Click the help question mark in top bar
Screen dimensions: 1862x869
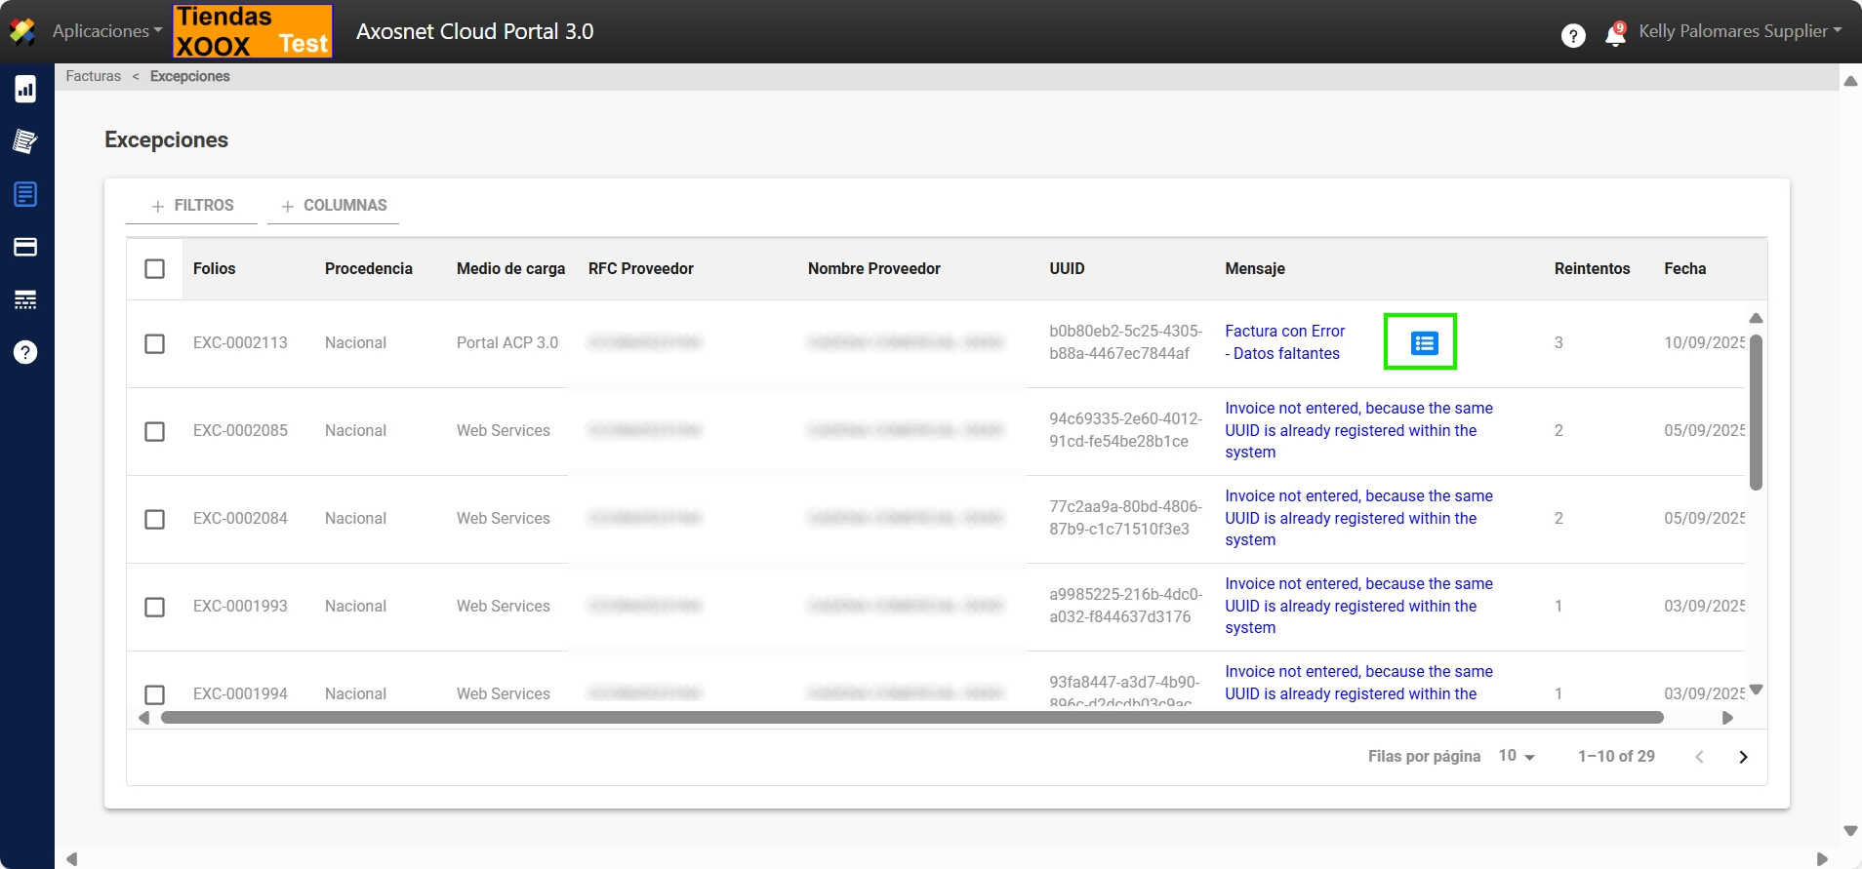[x=1572, y=36]
